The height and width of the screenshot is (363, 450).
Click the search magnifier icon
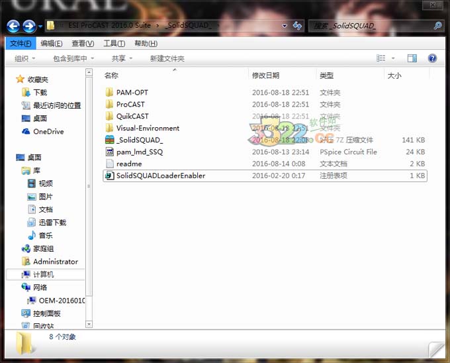click(x=437, y=26)
